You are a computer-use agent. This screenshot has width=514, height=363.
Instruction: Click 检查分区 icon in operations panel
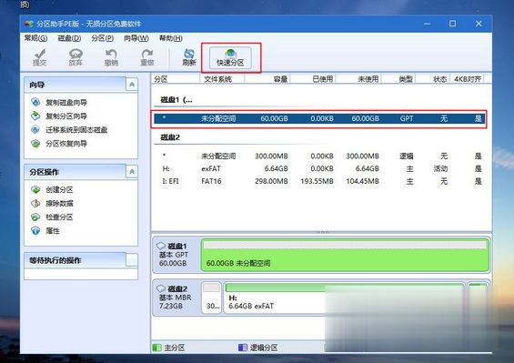[35, 217]
